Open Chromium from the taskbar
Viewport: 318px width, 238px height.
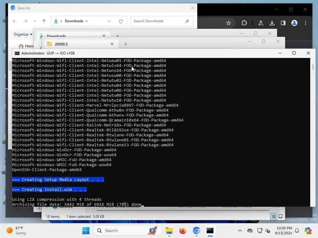tap(196, 231)
